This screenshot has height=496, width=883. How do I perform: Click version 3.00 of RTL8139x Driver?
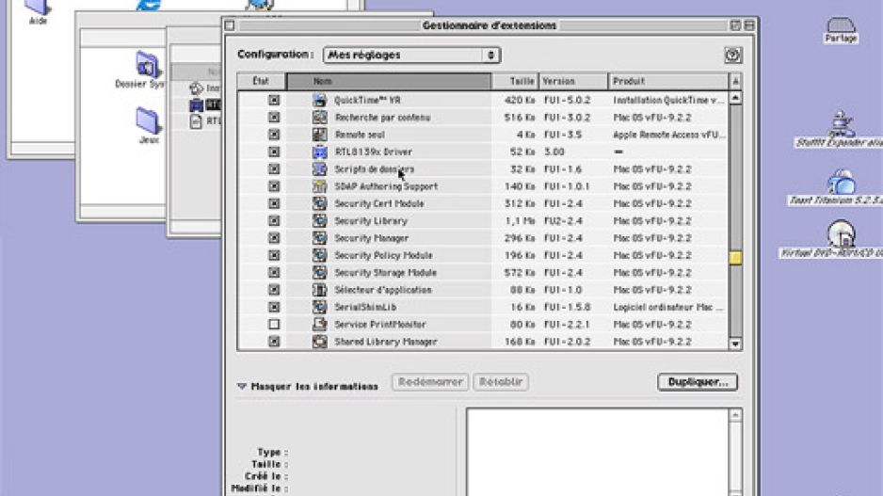[554, 152]
